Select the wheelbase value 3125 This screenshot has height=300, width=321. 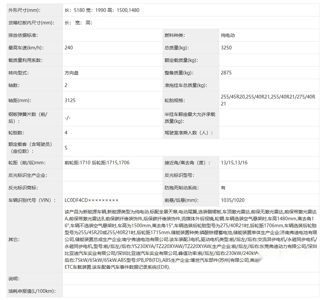tap(70, 100)
